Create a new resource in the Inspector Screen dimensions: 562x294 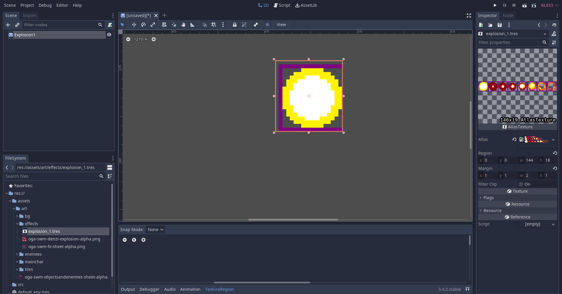coord(481,25)
